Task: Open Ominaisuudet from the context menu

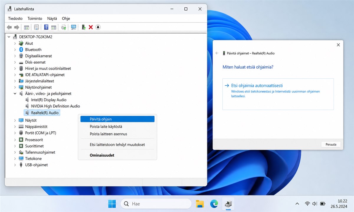Action: coord(117,155)
